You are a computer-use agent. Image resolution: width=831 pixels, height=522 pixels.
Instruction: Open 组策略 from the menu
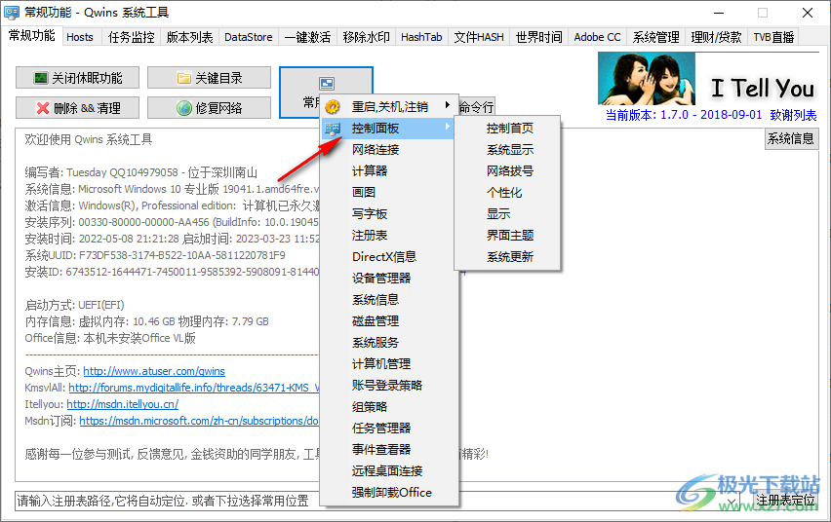[x=389, y=406]
